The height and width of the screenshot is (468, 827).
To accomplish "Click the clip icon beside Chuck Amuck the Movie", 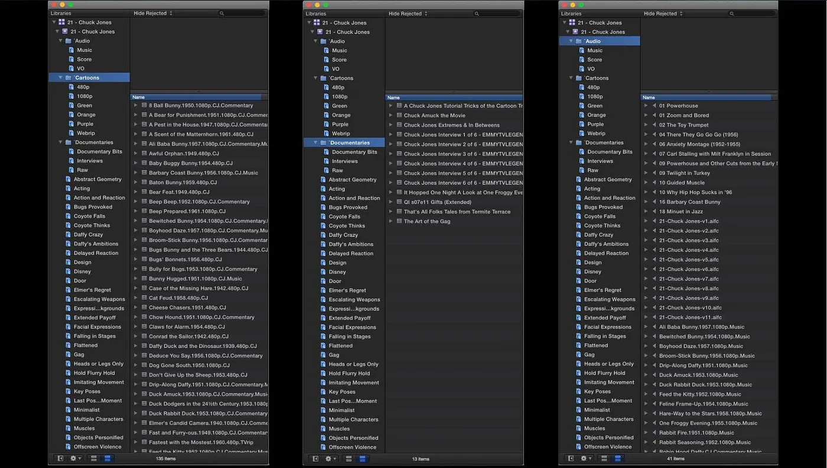I will (x=399, y=116).
